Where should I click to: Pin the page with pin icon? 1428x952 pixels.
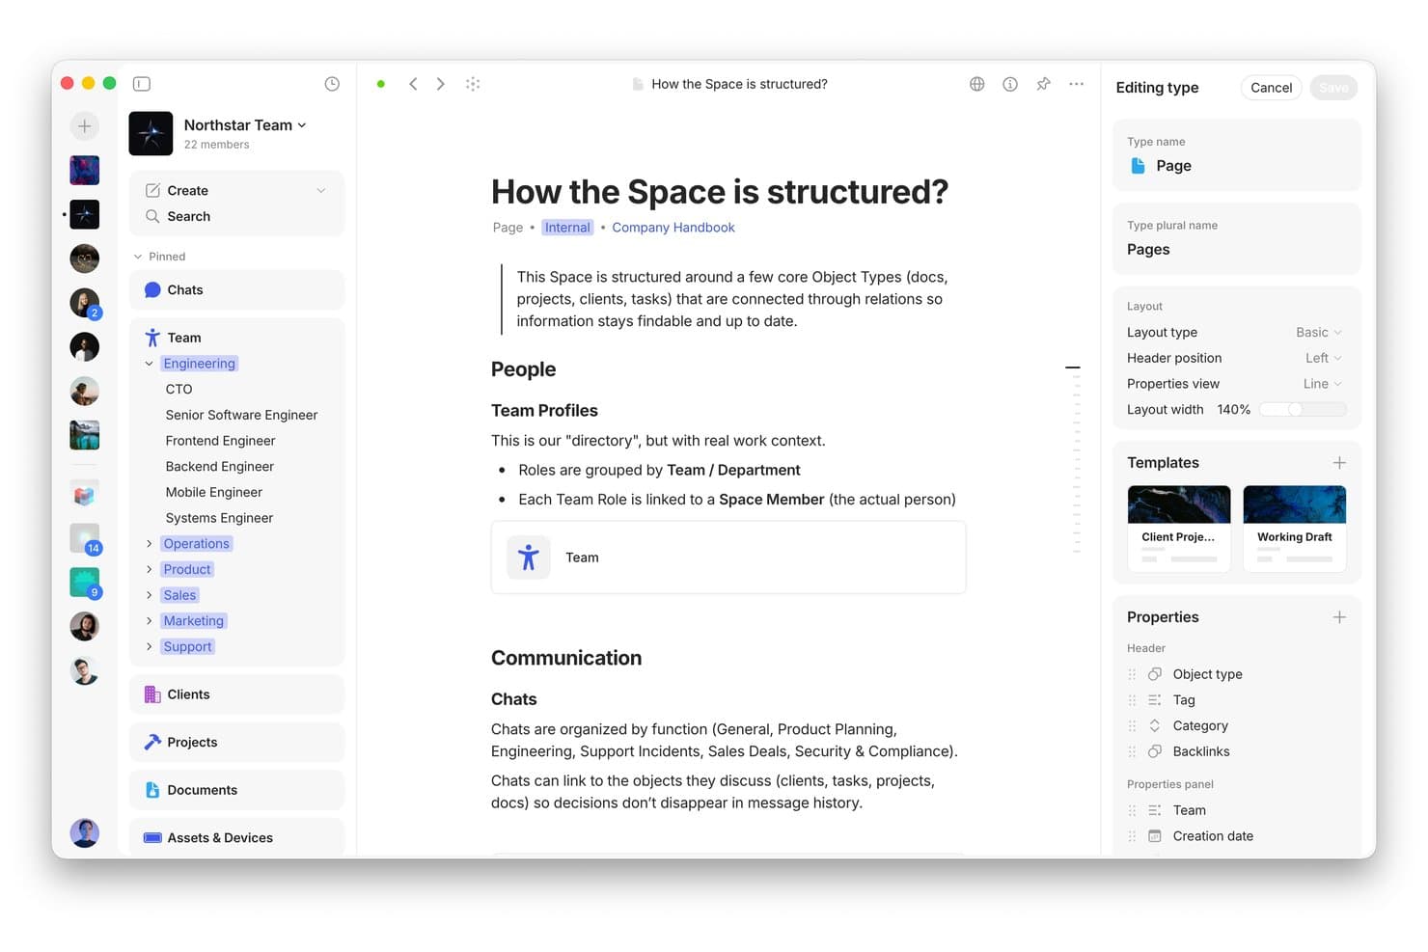(1043, 84)
